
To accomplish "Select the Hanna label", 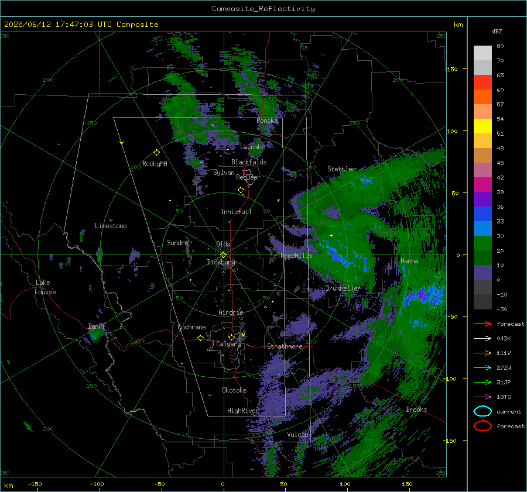I will click(409, 260).
